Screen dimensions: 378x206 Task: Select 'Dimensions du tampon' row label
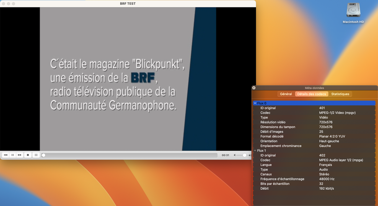click(278, 127)
